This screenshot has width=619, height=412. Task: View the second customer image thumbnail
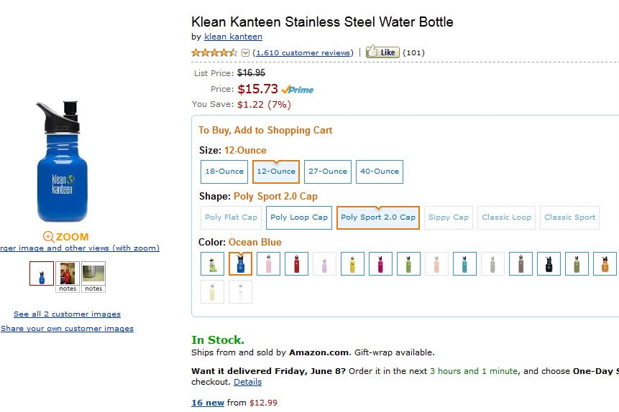click(93, 273)
